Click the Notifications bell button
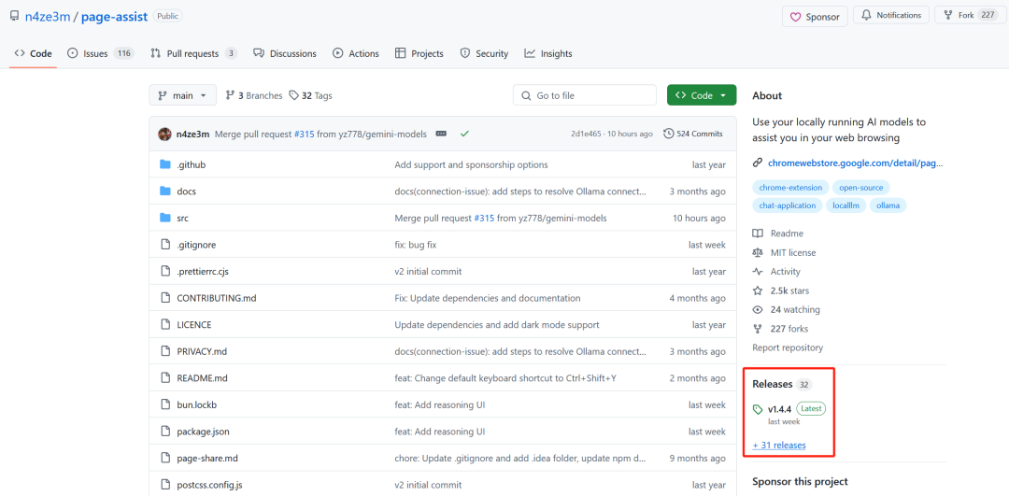 pos(891,15)
